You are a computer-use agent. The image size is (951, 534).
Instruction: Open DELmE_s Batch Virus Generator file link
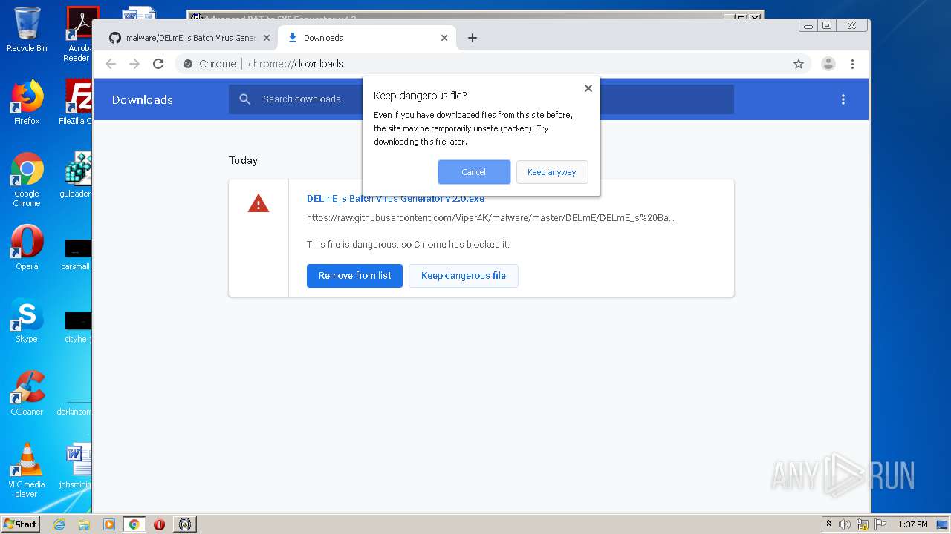click(x=395, y=199)
